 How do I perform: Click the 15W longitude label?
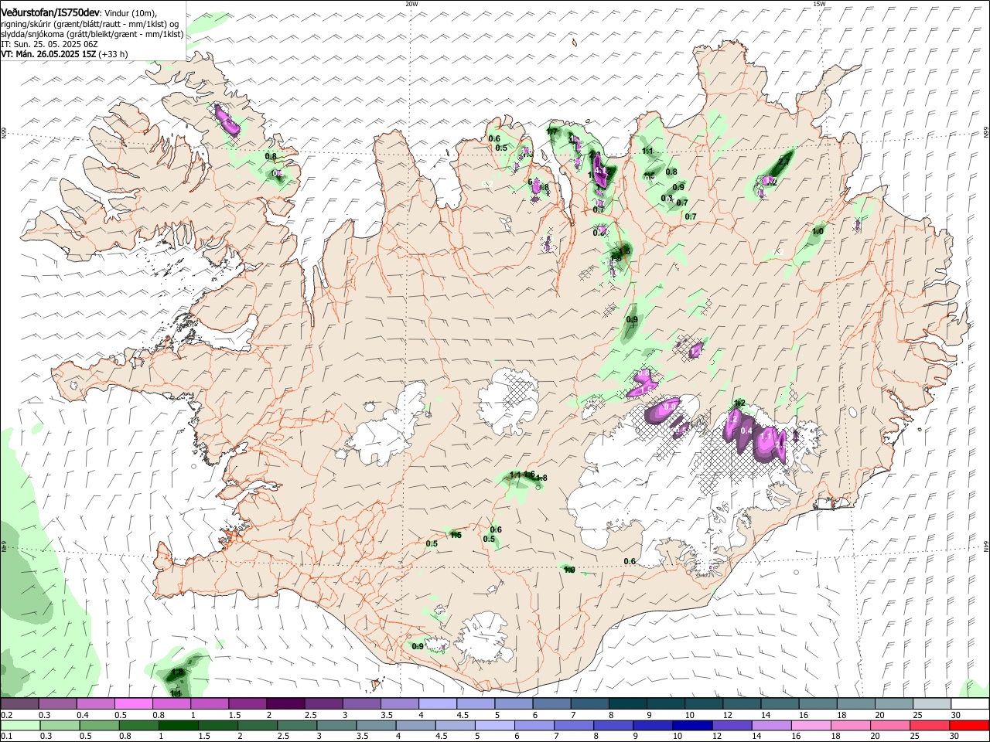tap(819, 4)
